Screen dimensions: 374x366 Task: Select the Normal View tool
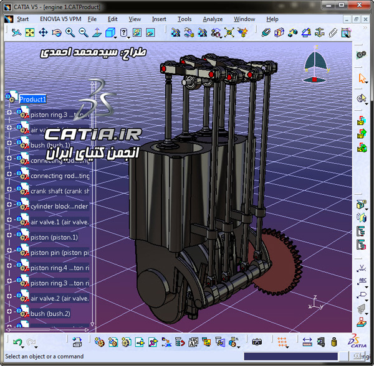(97, 32)
